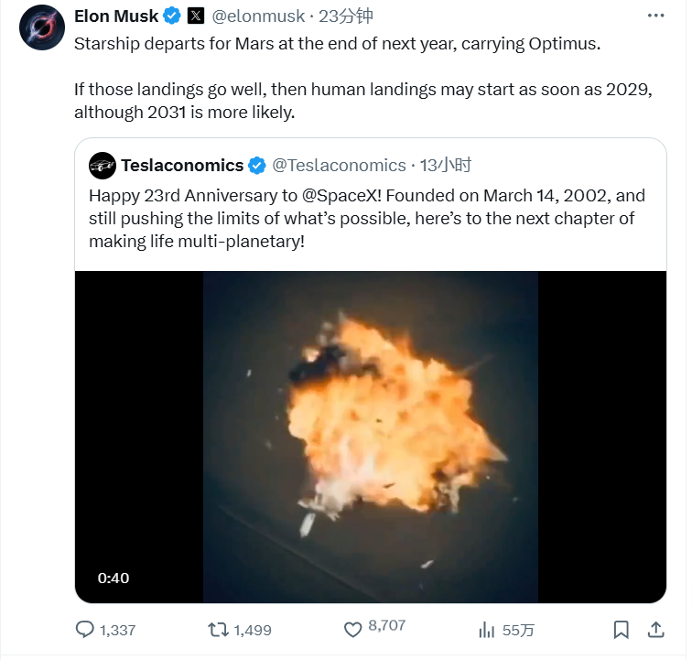Visit the @elonmusk handle link
692x660 pixels.
click(259, 16)
